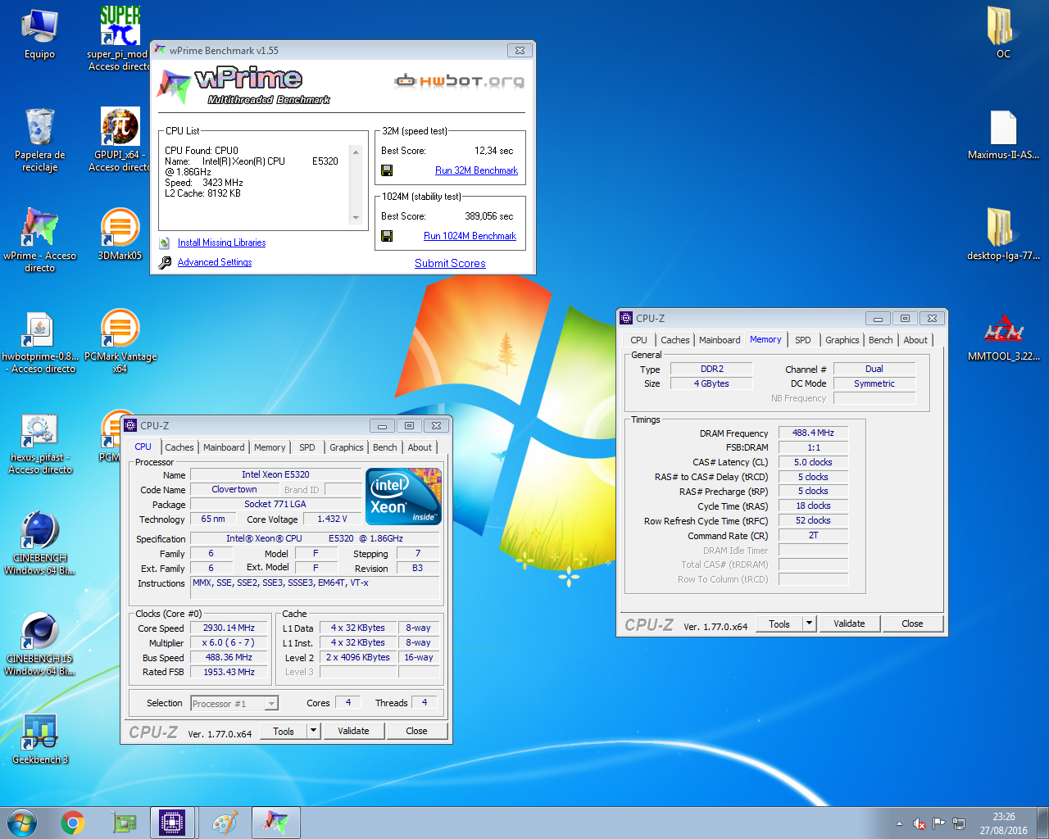Click Validate in left CPU-Z window
This screenshot has height=839, width=1049.
[353, 731]
